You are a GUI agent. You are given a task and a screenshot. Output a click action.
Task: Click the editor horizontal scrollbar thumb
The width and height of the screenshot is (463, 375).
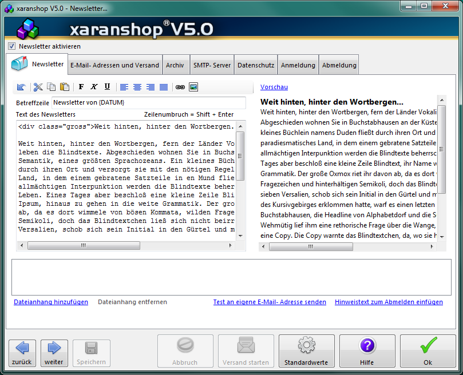click(84, 245)
